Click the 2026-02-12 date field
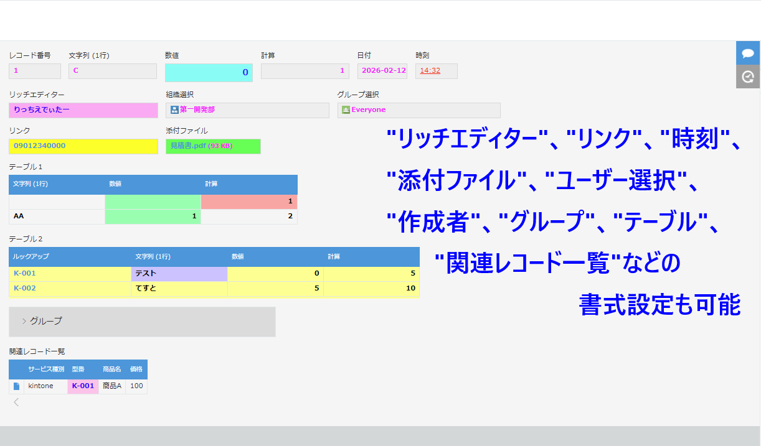Screen dimensions: 761x446 pos(383,71)
